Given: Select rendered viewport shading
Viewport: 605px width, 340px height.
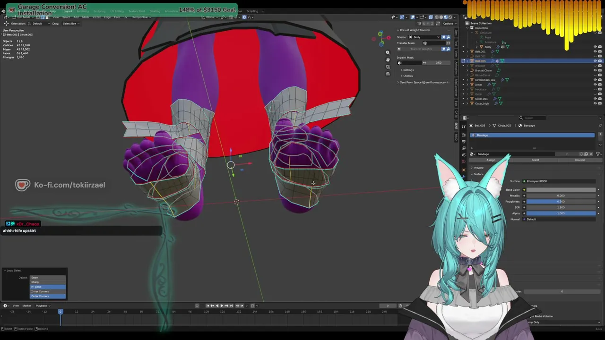Looking at the screenshot, I should pyautogui.click(x=450, y=17).
